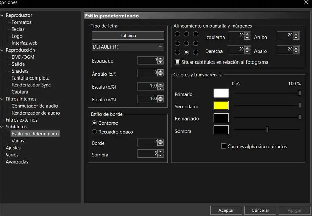This screenshot has height=216, width=312.
Task: Check Canales alpha sincronizados option
Action: pos(224,146)
